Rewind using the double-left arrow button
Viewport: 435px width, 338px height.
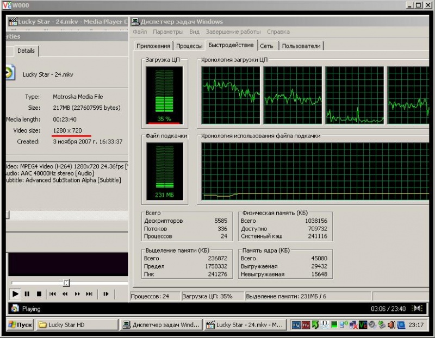click(65, 294)
